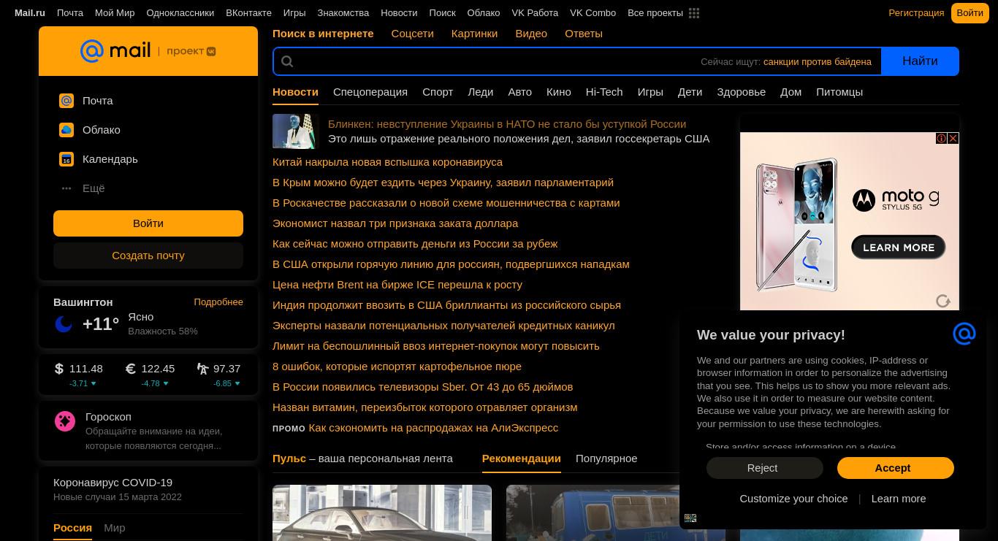Select the Спорт tab
The height and width of the screenshot is (541, 998).
point(438,92)
